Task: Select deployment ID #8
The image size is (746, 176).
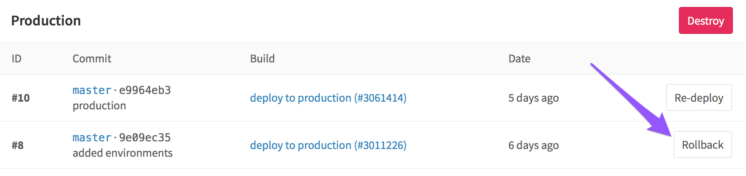Action: [x=17, y=145]
